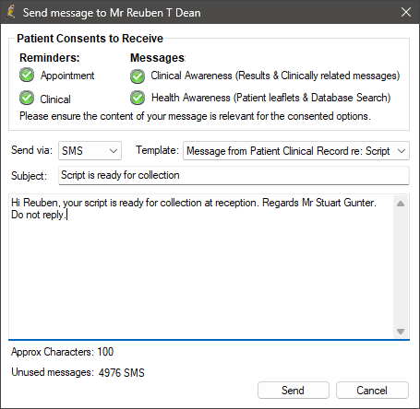This screenshot has width=420, height=409.
Task: Click the 'Clinical Awareness' message label
Action: point(275,76)
